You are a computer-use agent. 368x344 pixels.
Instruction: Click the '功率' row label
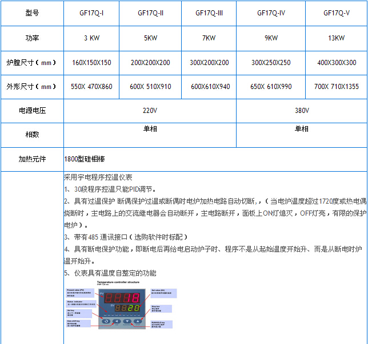[x=32, y=38]
